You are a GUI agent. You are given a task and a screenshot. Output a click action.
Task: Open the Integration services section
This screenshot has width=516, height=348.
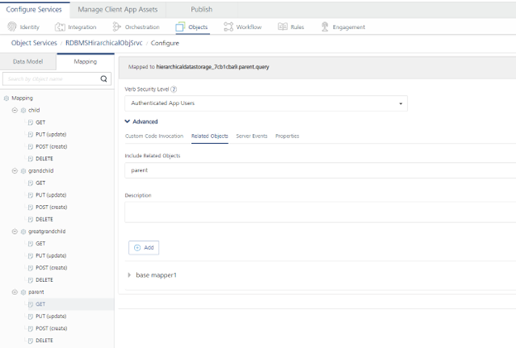tap(76, 27)
